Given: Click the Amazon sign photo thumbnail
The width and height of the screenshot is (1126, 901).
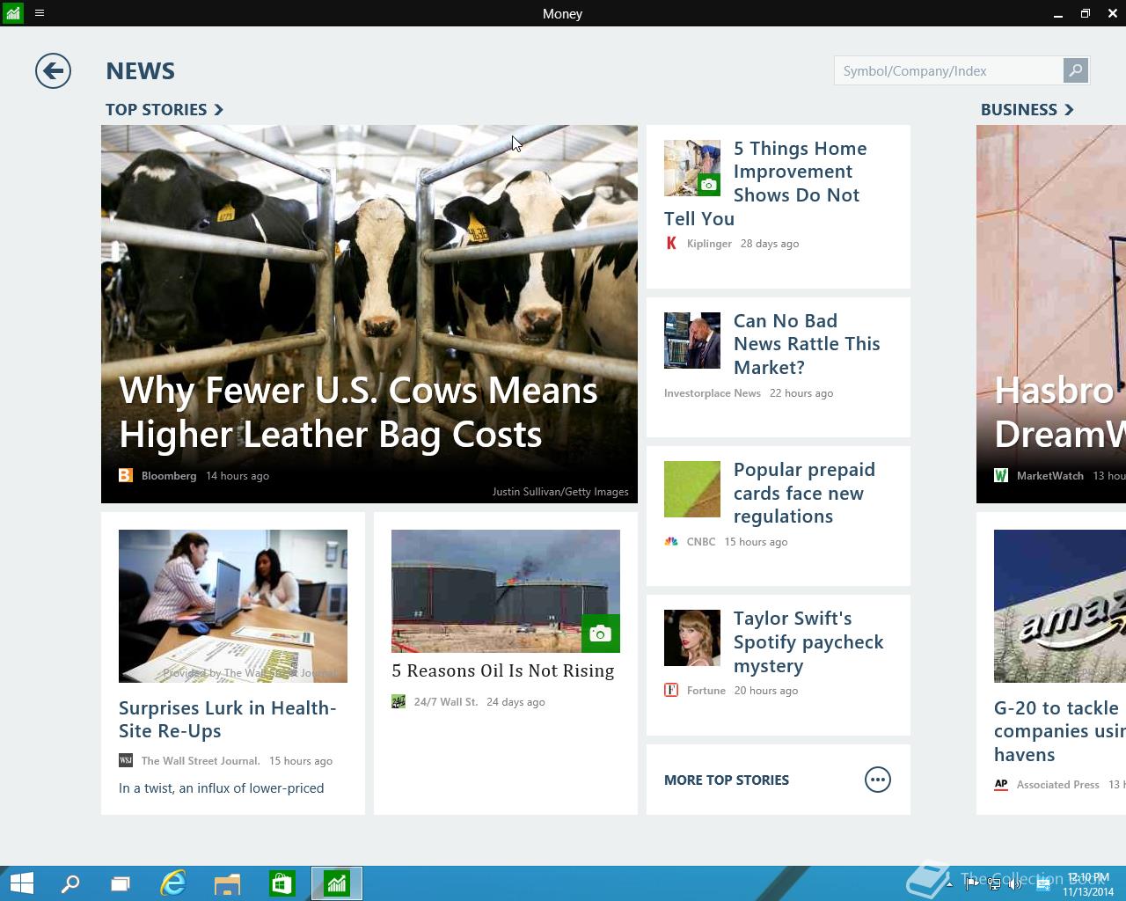Looking at the screenshot, I should [x=1060, y=605].
